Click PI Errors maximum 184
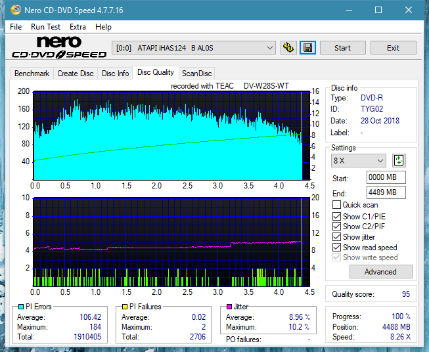The image size is (429, 352). click(95, 327)
